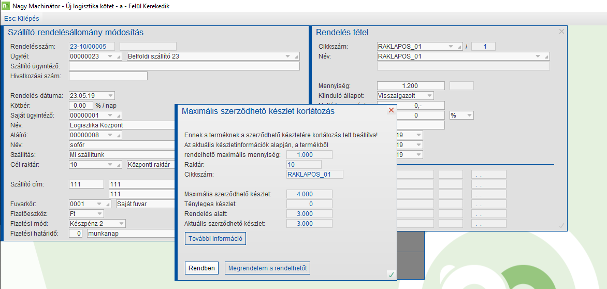
Task: Click Esc: Kilépés menu item
Action: 22,18
